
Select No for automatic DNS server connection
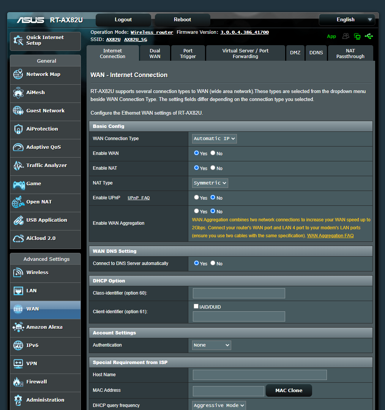pos(213,263)
